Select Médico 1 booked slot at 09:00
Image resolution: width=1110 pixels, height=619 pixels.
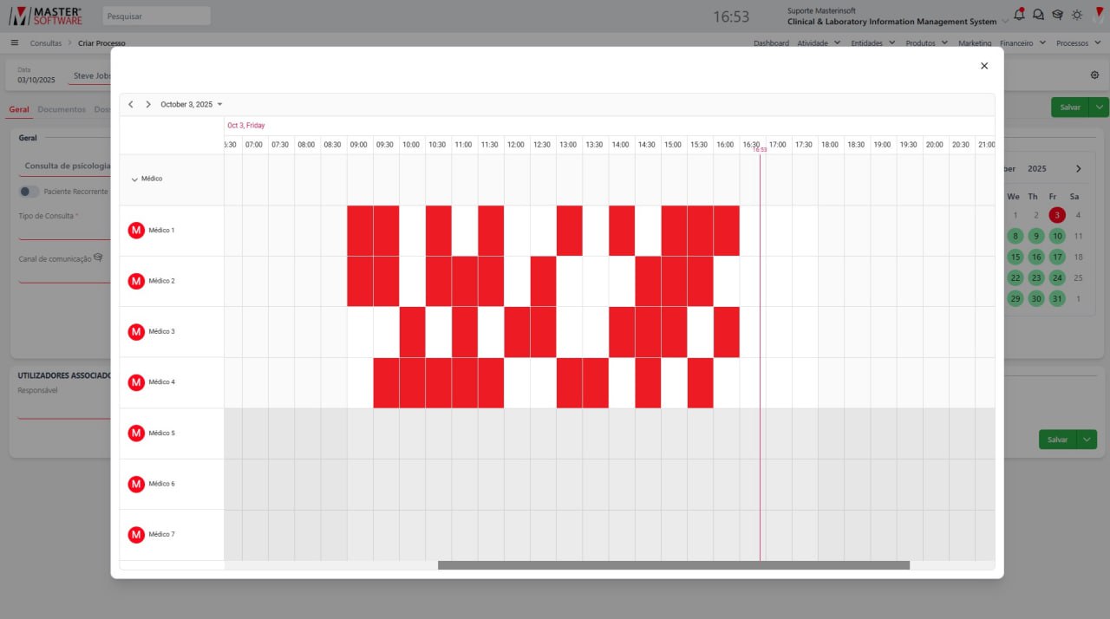[360, 231]
